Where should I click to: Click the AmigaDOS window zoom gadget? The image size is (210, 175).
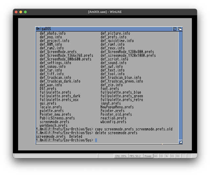point(175,29)
